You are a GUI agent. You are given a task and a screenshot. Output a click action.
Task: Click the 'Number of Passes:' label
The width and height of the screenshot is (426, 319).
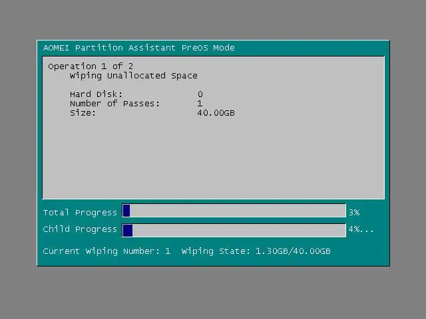click(x=114, y=104)
